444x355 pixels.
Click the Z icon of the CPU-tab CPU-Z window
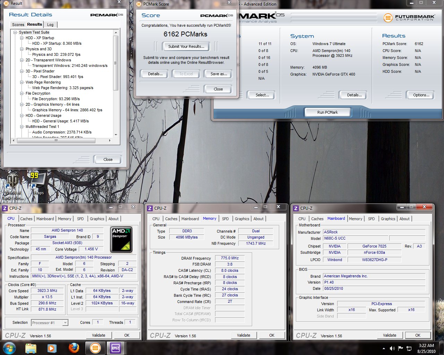pos(5,208)
